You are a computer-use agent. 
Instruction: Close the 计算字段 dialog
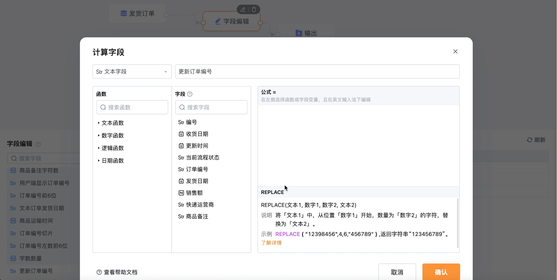[455, 52]
